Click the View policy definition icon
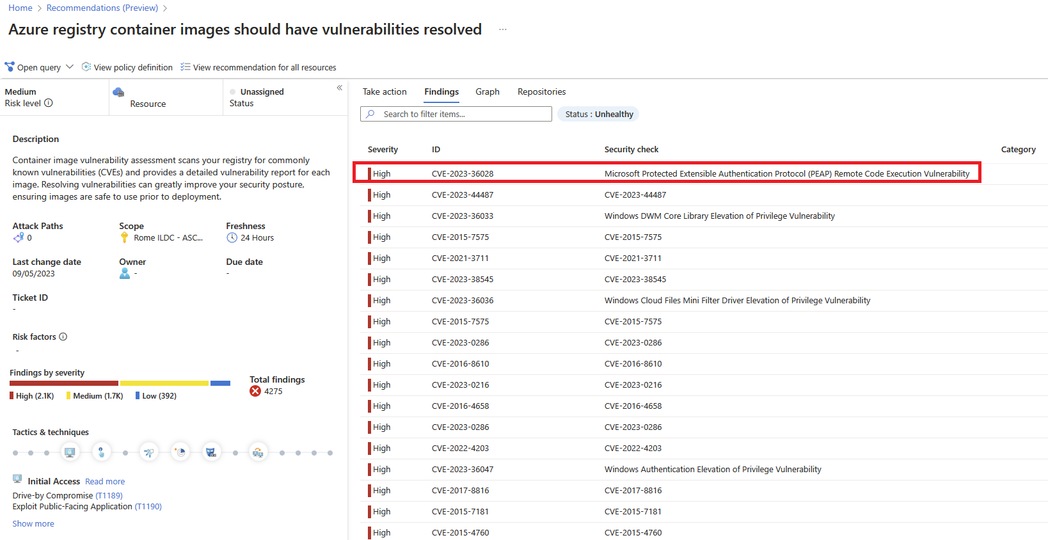 86,67
